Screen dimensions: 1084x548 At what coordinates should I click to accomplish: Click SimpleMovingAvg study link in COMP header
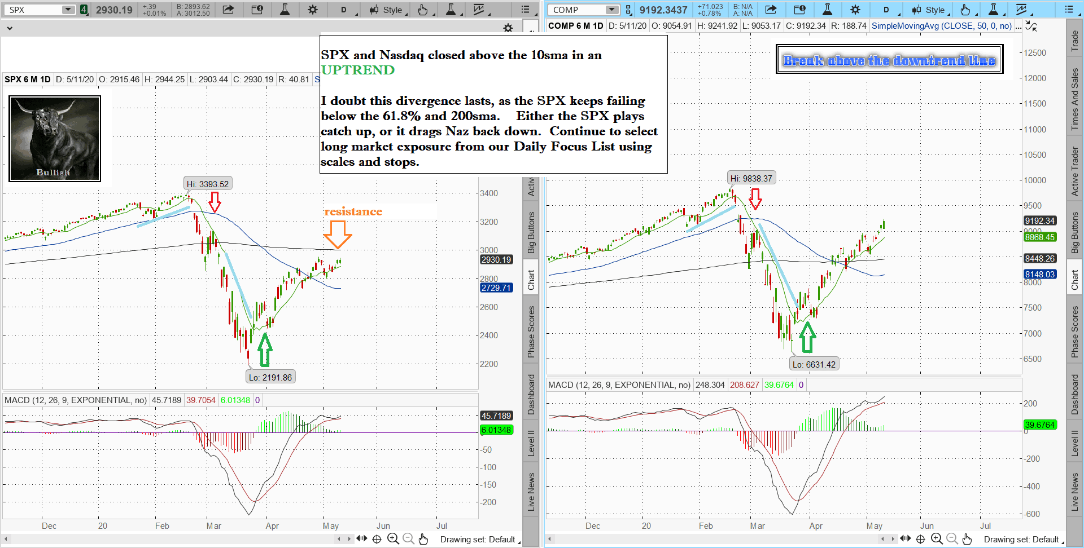pos(941,26)
